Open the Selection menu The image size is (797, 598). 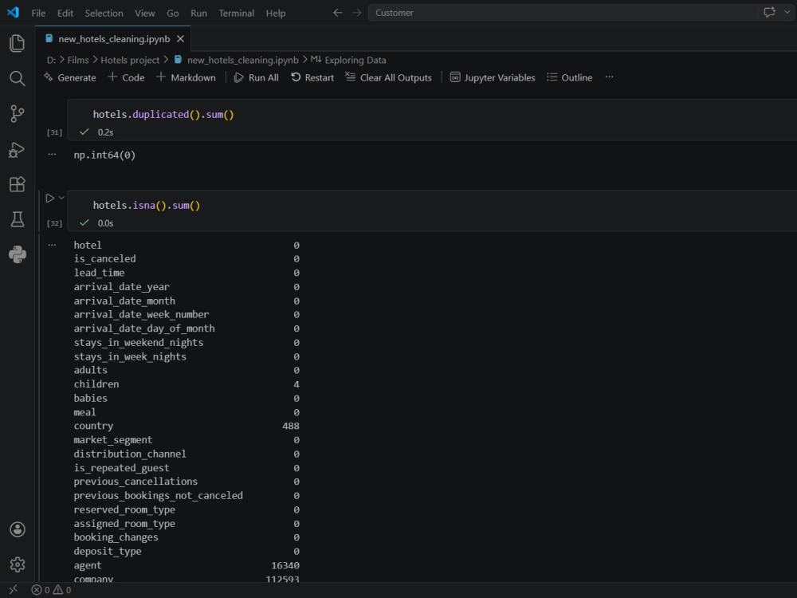[104, 14]
